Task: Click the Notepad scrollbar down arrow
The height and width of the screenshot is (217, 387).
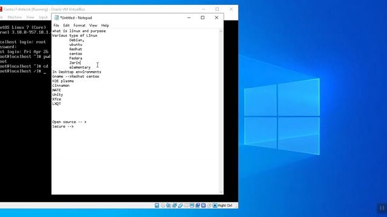Action: pos(221,192)
